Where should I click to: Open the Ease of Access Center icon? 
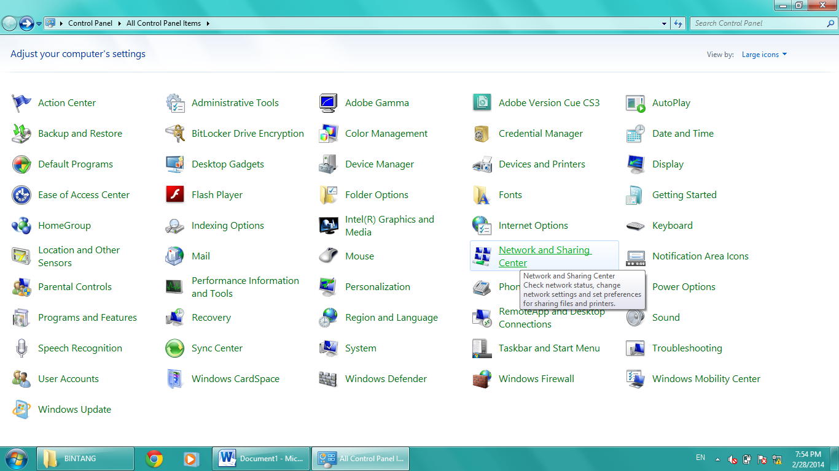[21, 195]
